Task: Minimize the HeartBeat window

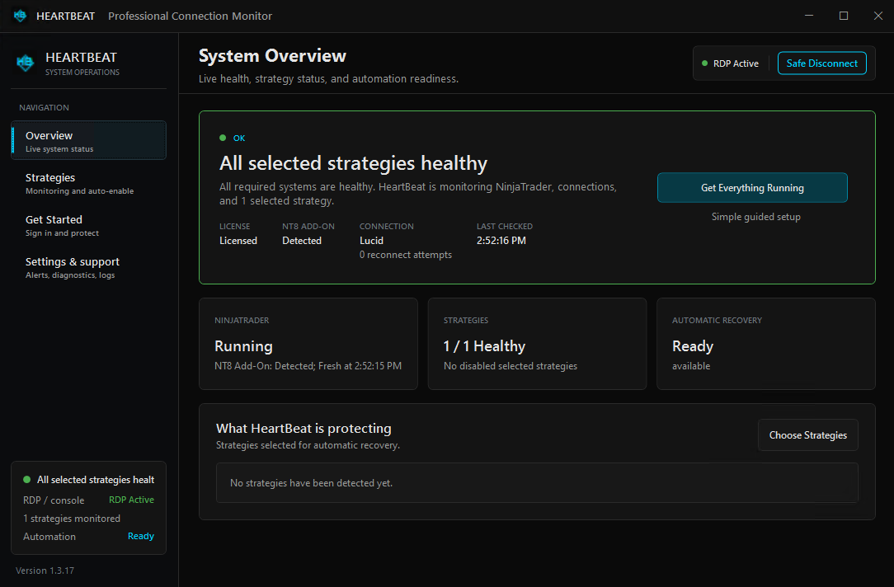Action: coord(808,16)
